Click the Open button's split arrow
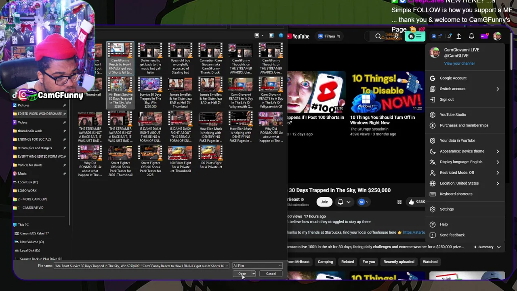 click(253, 274)
